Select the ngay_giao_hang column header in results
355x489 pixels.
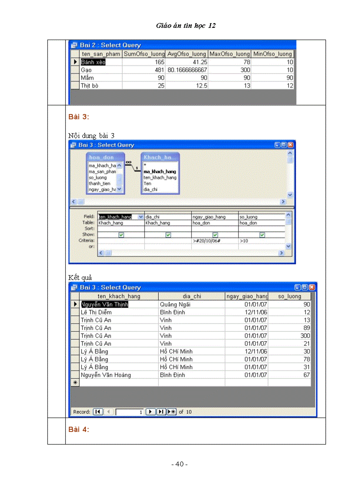(246, 296)
